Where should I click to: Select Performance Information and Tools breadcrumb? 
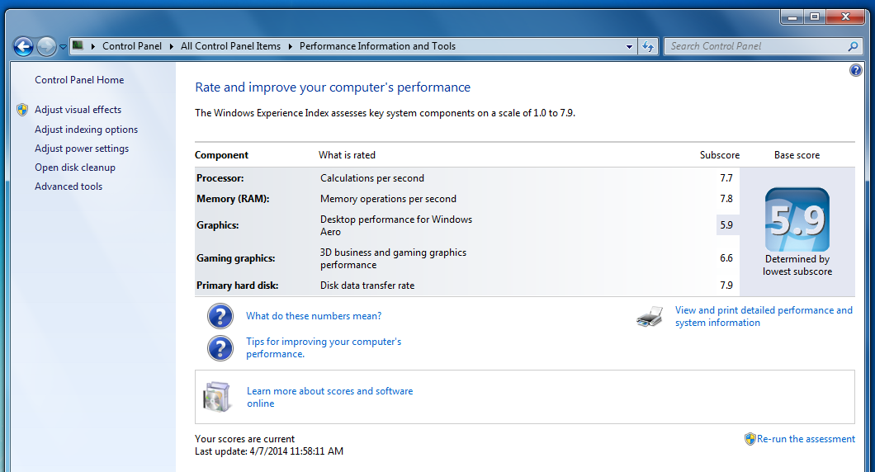point(377,46)
